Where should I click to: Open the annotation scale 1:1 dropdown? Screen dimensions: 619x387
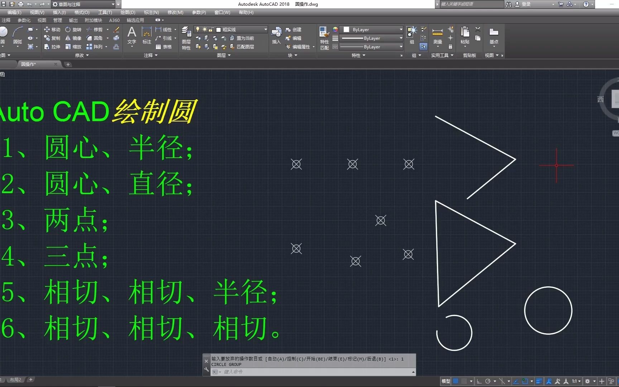coord(576,381)
